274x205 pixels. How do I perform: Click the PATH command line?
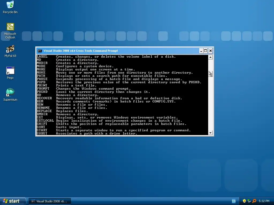(x=102, y=76)
